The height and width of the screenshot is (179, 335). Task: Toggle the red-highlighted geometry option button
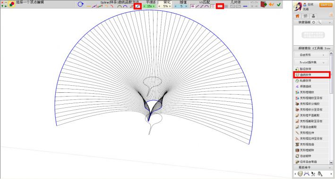(220, 7)
